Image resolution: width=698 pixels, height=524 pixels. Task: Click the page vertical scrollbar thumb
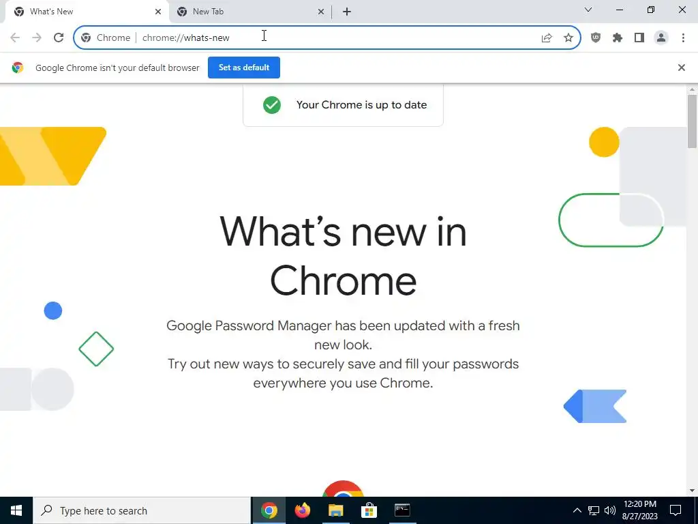click(692, 121)
